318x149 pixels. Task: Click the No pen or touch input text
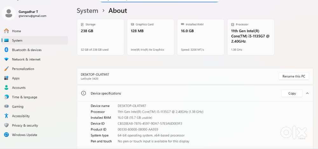pyautogui.click(x=154, y=141)
